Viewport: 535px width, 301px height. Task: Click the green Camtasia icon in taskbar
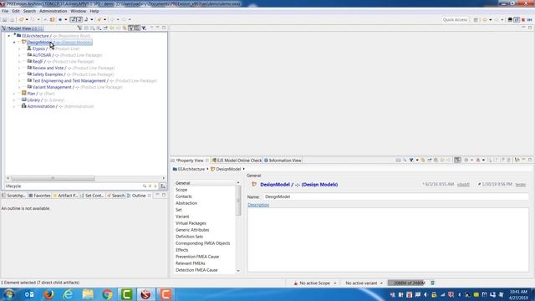pos(126,294)
